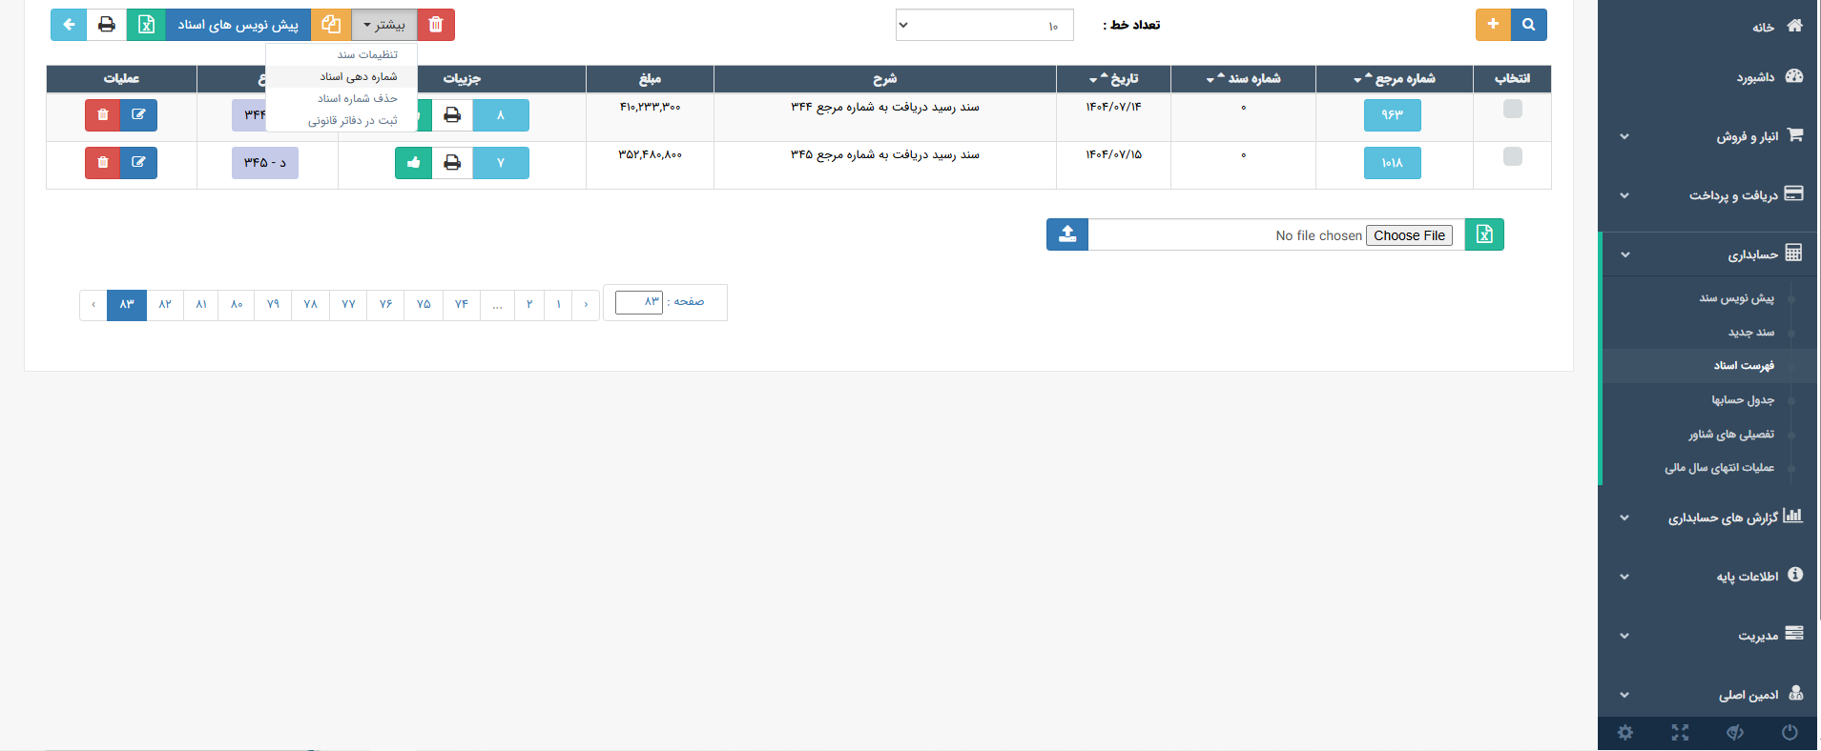Image resolution: width=1821 pixels, height=751 pixels.
Task: Export list with green Excel toolbar icon
Action: click(x=146, y=25)
